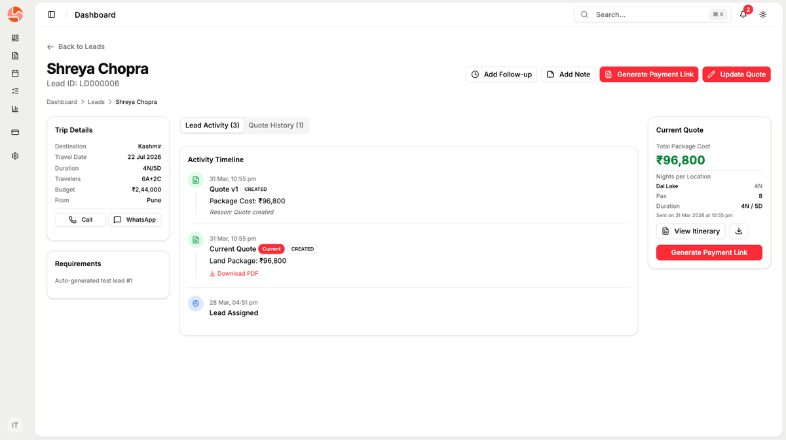
Task: Click the Update Quote button
Action: (736, 74)
